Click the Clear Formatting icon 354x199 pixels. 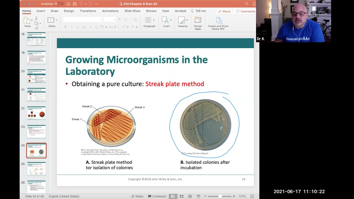pos(135,19)
